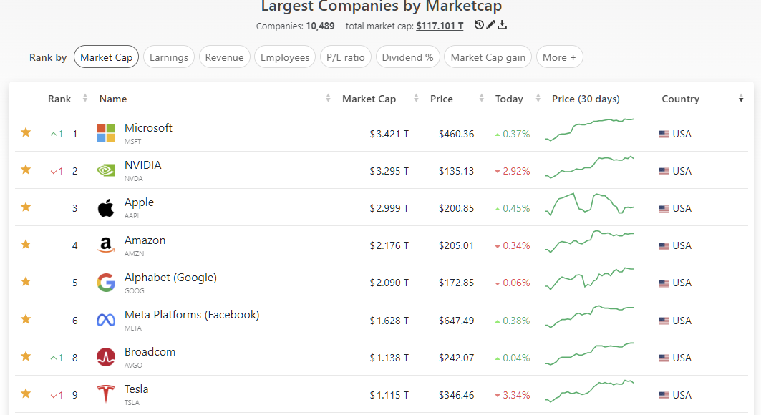Select the Tesla logo
This screenshot has width=761, height=415.
105,394
